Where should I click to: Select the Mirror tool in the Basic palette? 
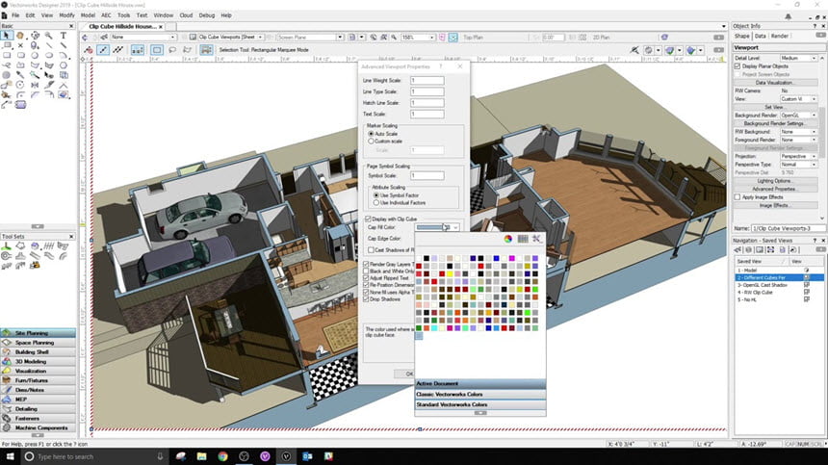point(35,85)
